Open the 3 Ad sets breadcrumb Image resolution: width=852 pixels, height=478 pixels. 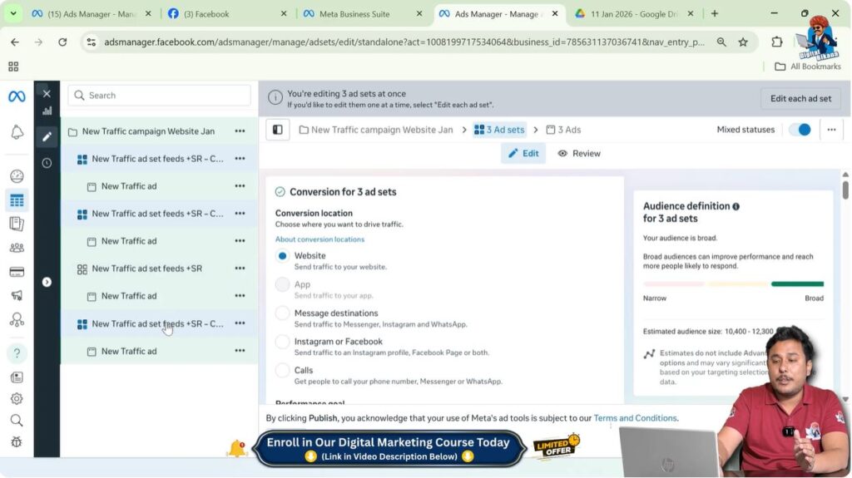pyautogui.click(x=499, y=130)
